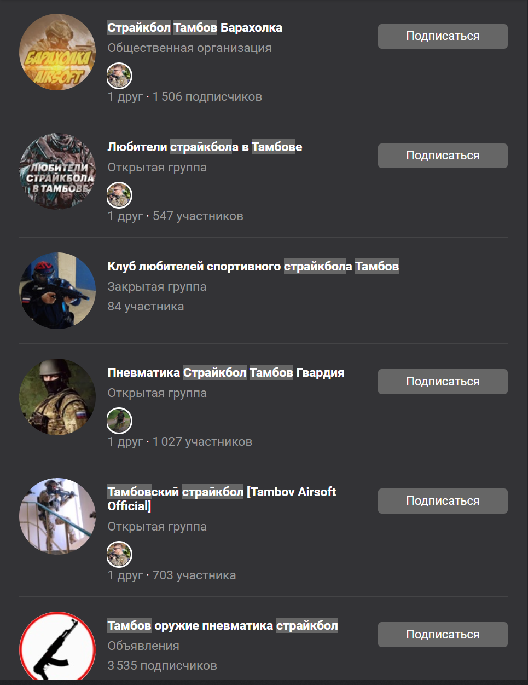
Task: Subscribe to Тамбов оружие пневматика страйкбол
Action: 443,635
